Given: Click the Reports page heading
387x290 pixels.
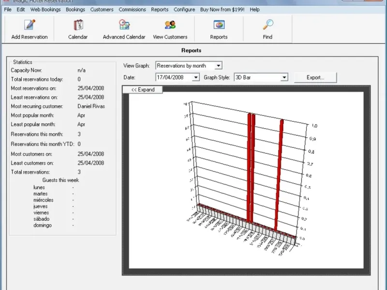Looking at the screenshot, I should [x=191, y=50].
